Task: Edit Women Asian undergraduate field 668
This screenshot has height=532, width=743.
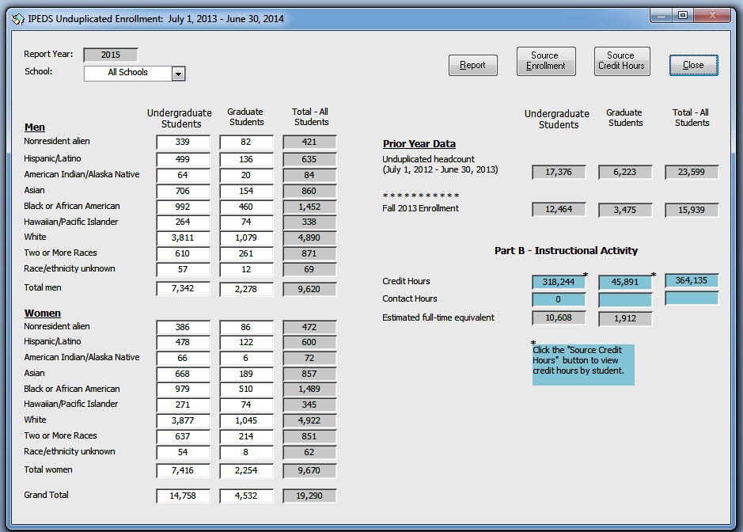Action: pos(183,374)
